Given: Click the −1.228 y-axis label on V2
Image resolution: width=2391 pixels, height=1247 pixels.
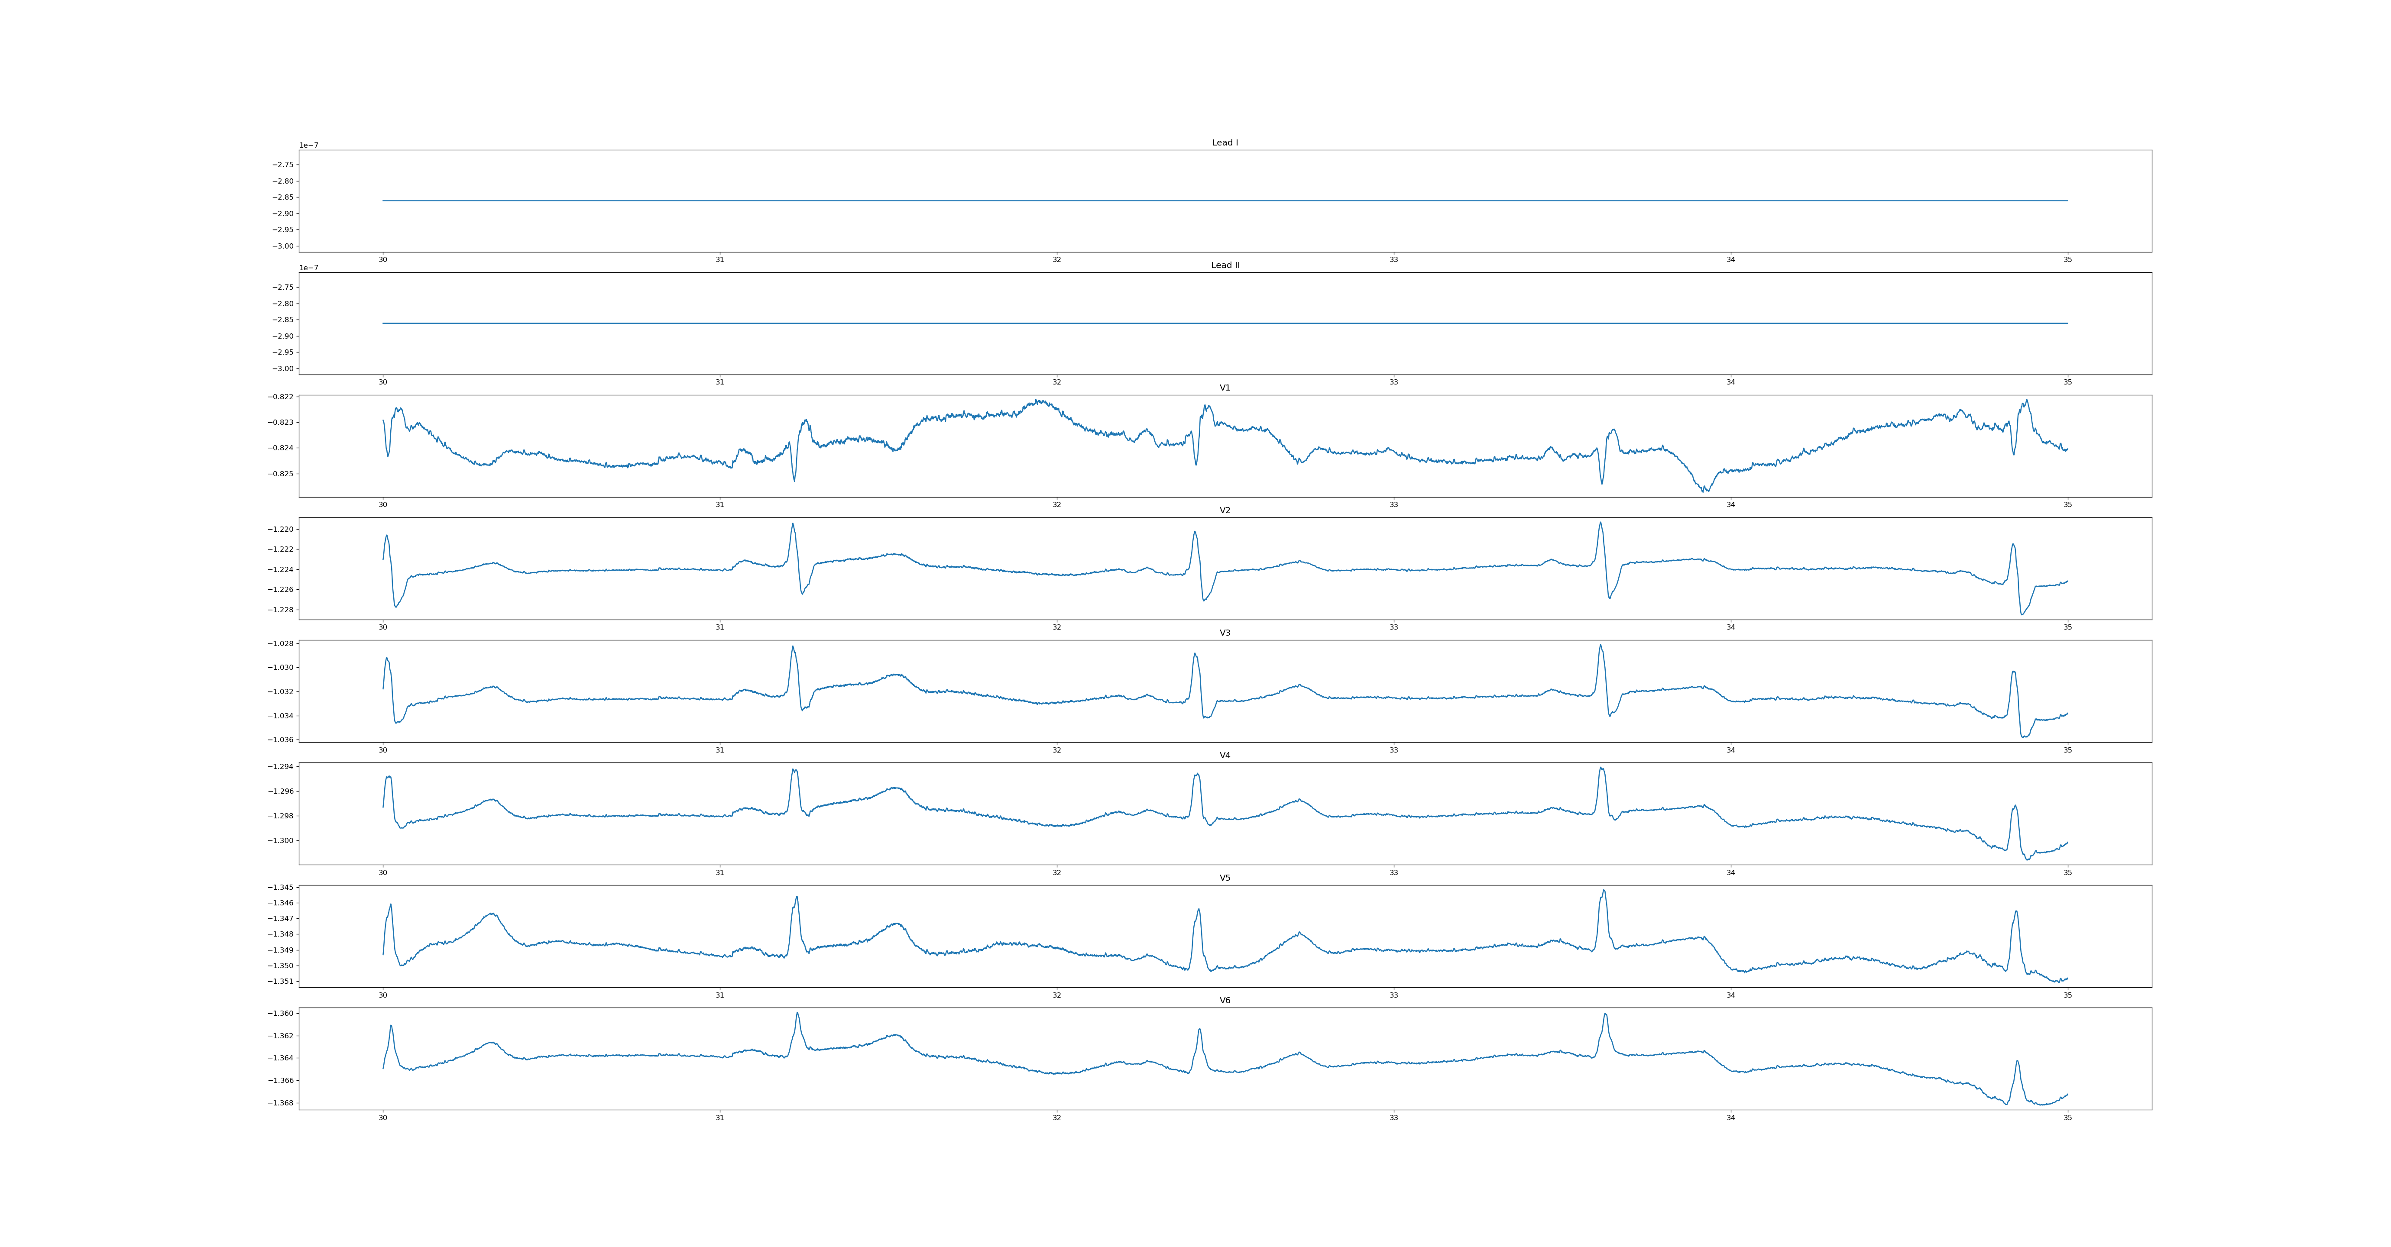Looking at the screenshot, I should [x=280, y=611].
